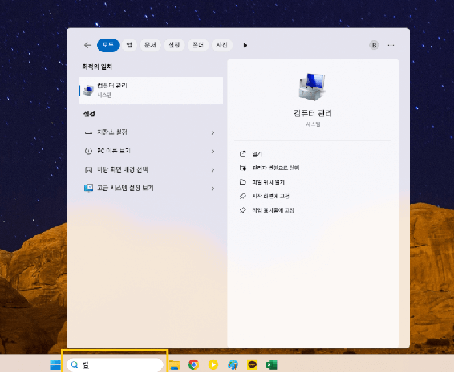Open the Paint palette icon on the taskbar
Viewport: 454px width, 374px height.
point(233,364)
